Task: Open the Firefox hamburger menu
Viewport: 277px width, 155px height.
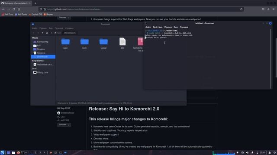Action: 274,9
